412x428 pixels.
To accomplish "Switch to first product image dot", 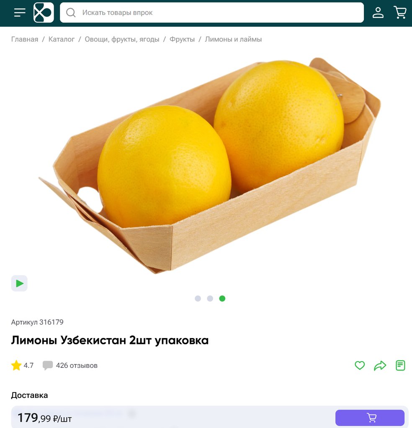I will pyautogui.click(x=198, y=298).
